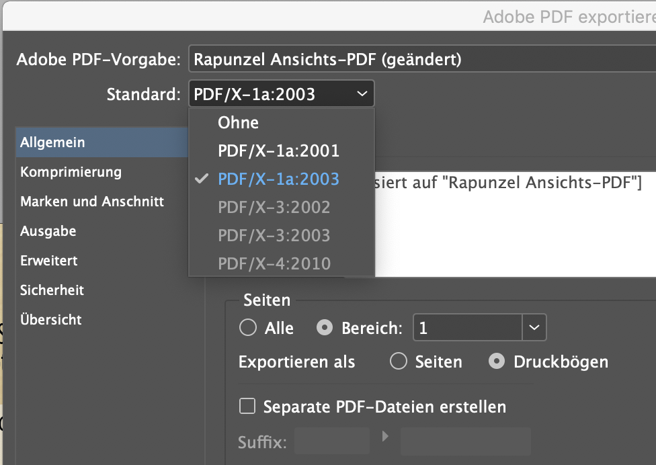Click the Bereich input field showing 1
Screen dimensions: 656x465
coord(470,327)
